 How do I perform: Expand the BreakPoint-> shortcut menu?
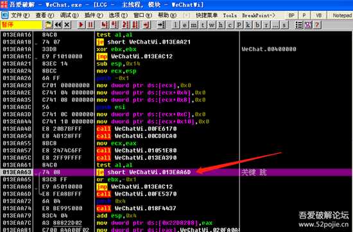pyautogui.click(x=259, y=15)
